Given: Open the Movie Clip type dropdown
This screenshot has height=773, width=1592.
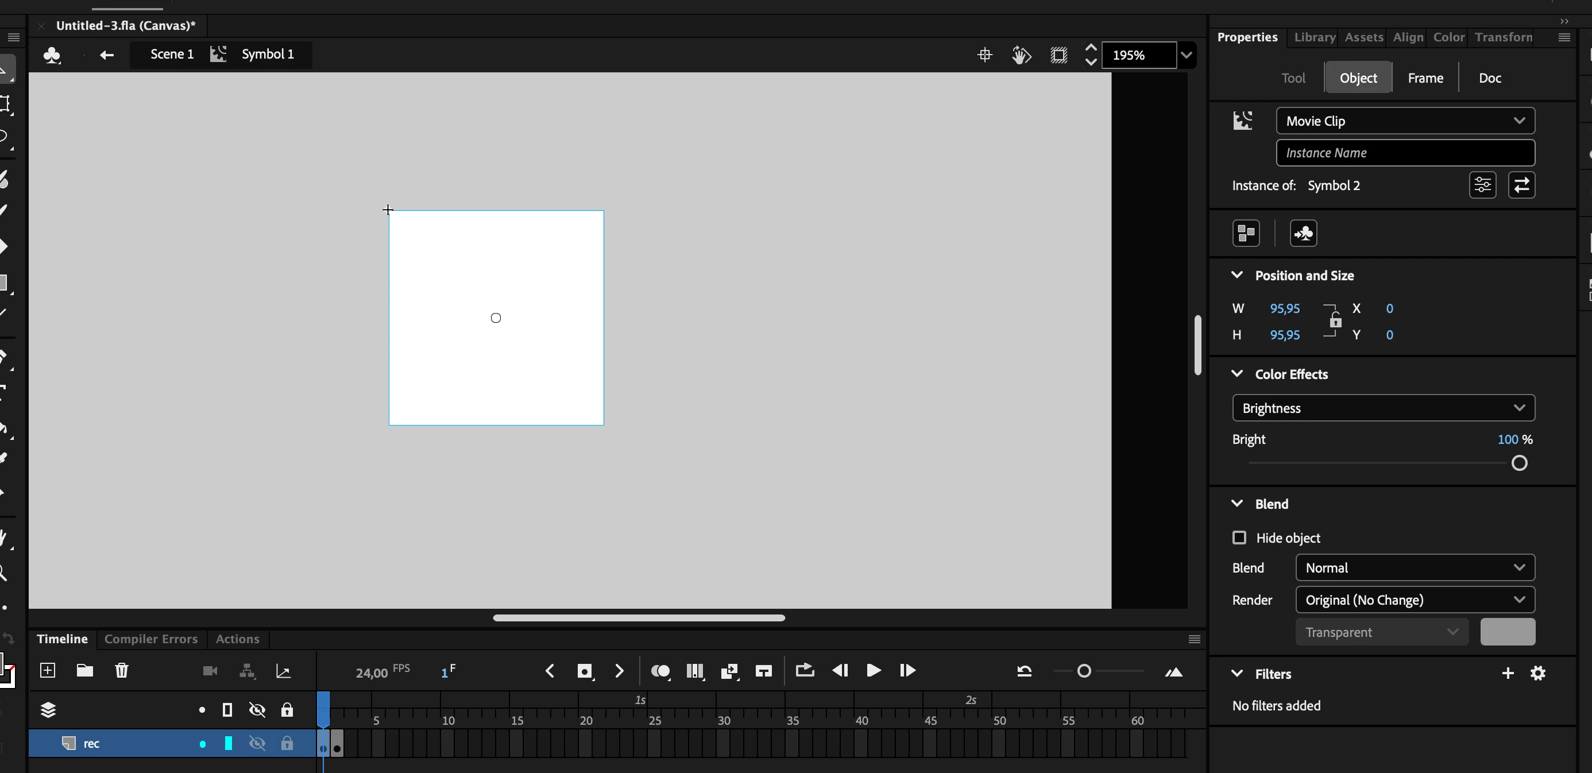Looking at the screenshot, I should pos(1405,121).
